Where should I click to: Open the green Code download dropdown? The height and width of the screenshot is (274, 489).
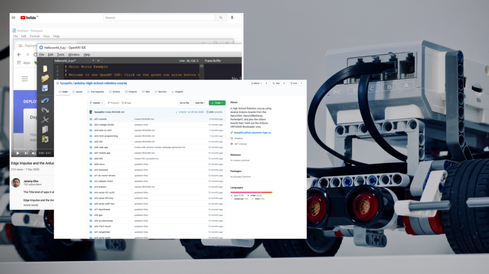tap(217, 103)
